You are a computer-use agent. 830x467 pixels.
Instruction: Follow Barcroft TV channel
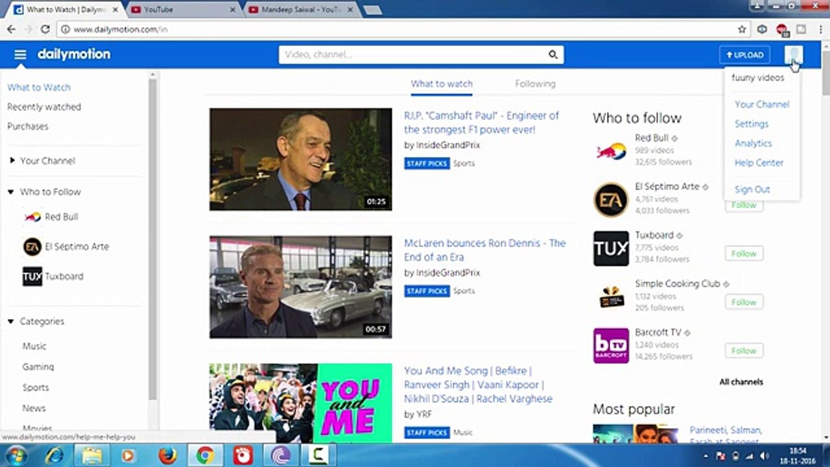tap(744, 351)
